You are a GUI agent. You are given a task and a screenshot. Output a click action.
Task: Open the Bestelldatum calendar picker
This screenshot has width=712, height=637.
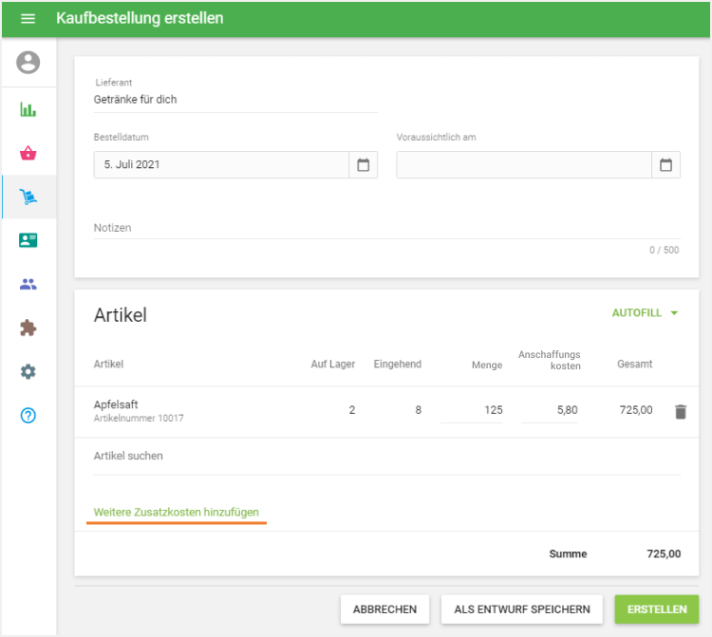[363, 165]
